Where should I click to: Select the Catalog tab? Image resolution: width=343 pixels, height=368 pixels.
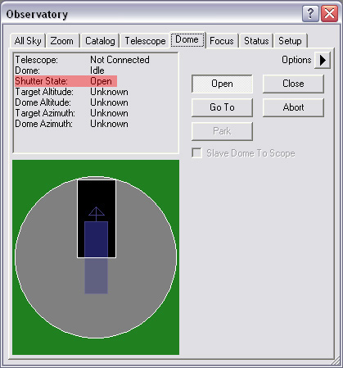tap(100, 41)
